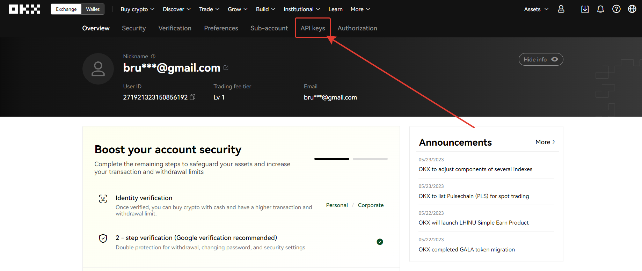Expand the Buy crypto menu
The height and width of the screenshot is (271, 642).
[137, 9]
